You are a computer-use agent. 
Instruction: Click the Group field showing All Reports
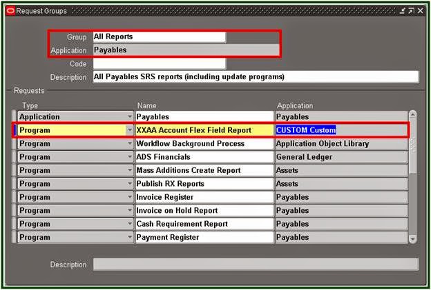click(159, 37)
